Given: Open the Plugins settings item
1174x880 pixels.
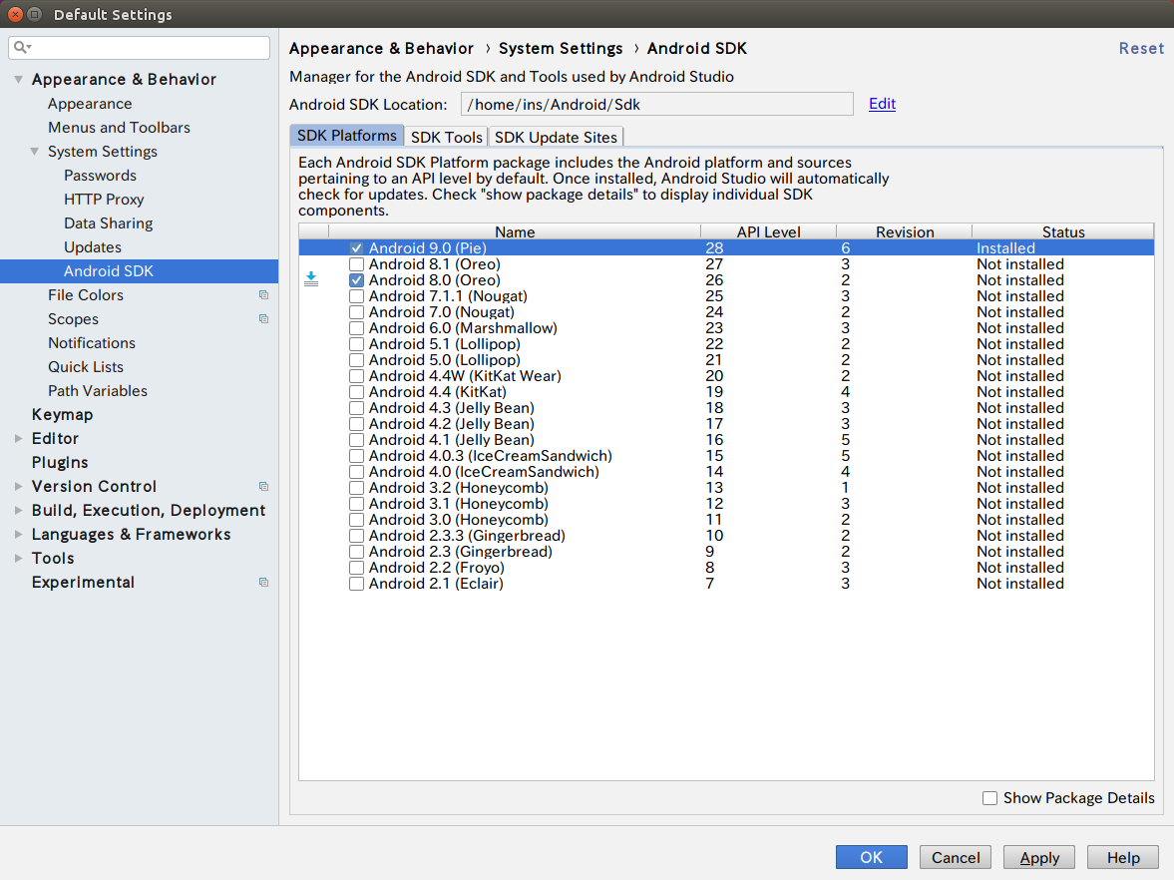Looking at the screenshot, I should 60,463.
